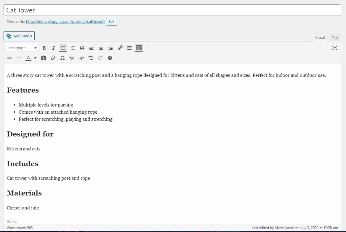Screen dimensions: 346x232
Task: Apply numbered list formatting
Action: coord(73,48)
